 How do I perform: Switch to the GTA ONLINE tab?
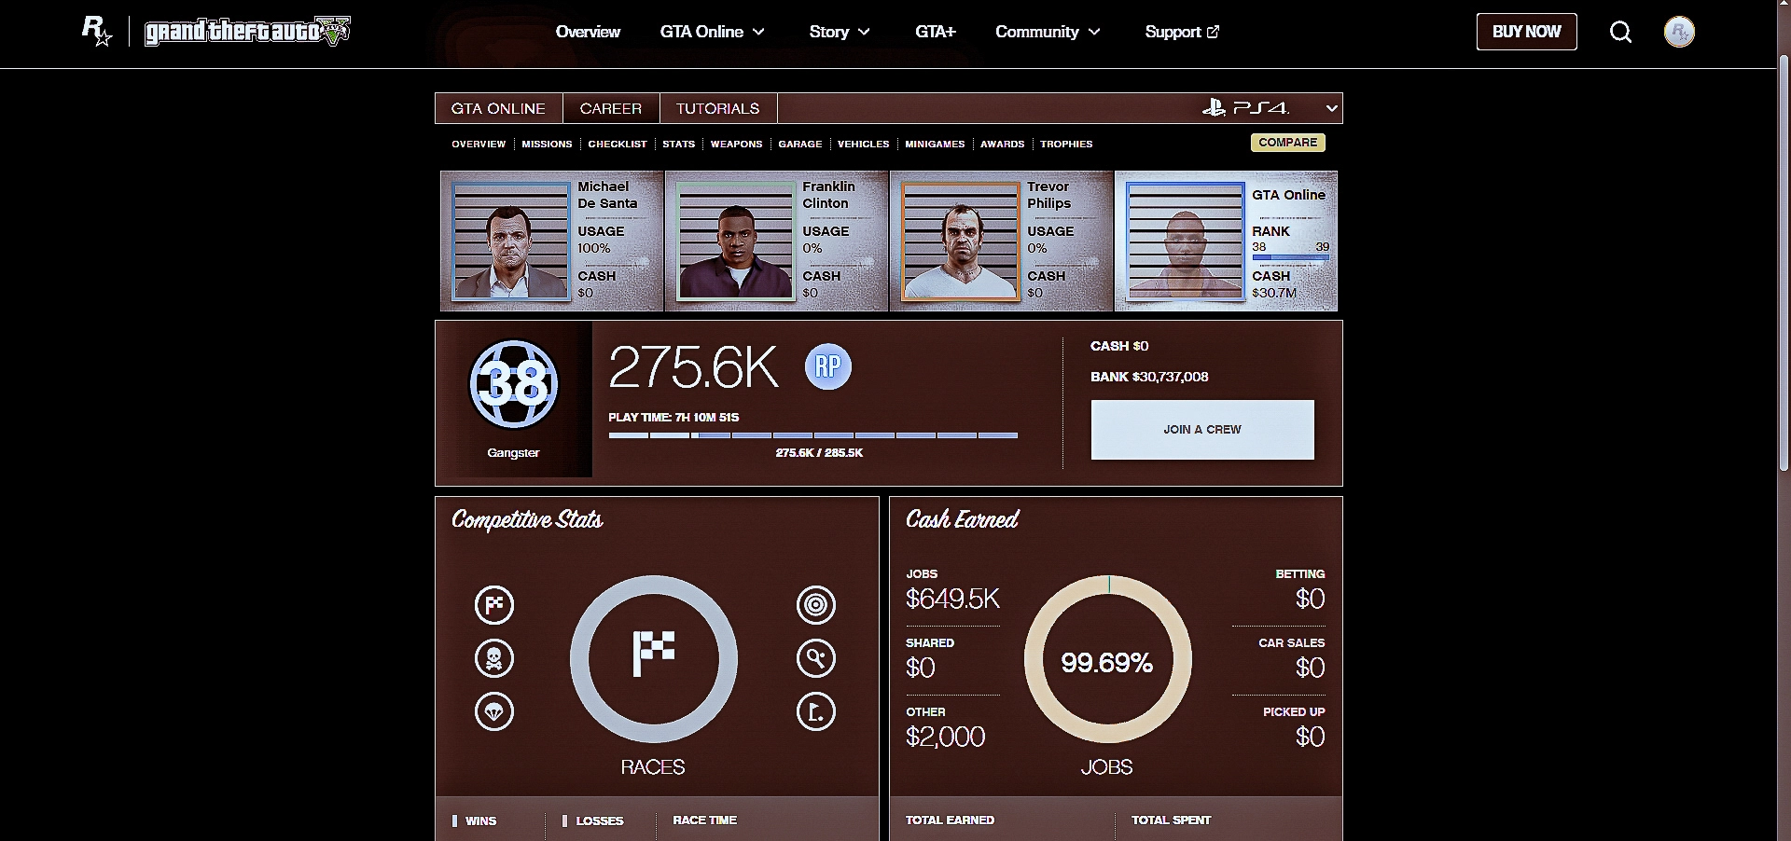coord(498,108)
